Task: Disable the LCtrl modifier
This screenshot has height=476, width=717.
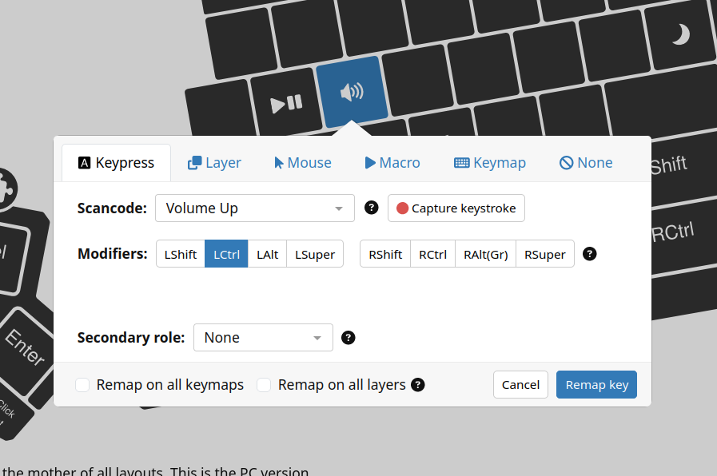Action: (226, 254)
